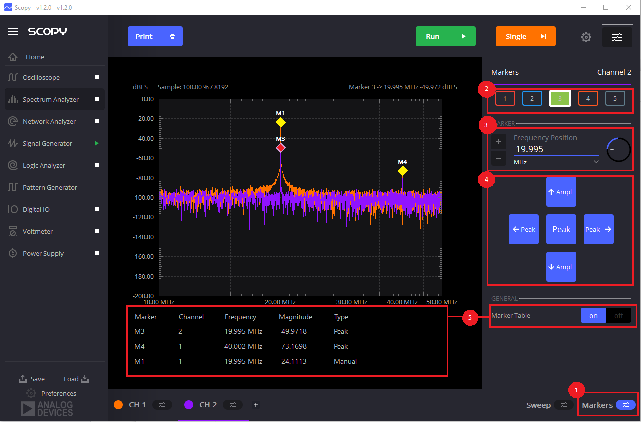Click the Preferences gear icon
The width and height of the screenshot is (641, 422).
tap(31, 393)
